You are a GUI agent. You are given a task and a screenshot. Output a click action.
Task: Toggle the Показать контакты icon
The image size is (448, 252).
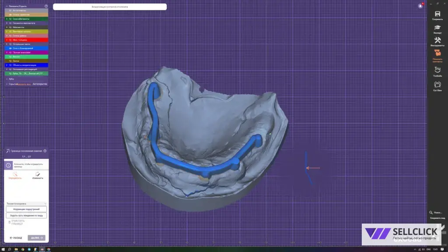click(437, 54)
